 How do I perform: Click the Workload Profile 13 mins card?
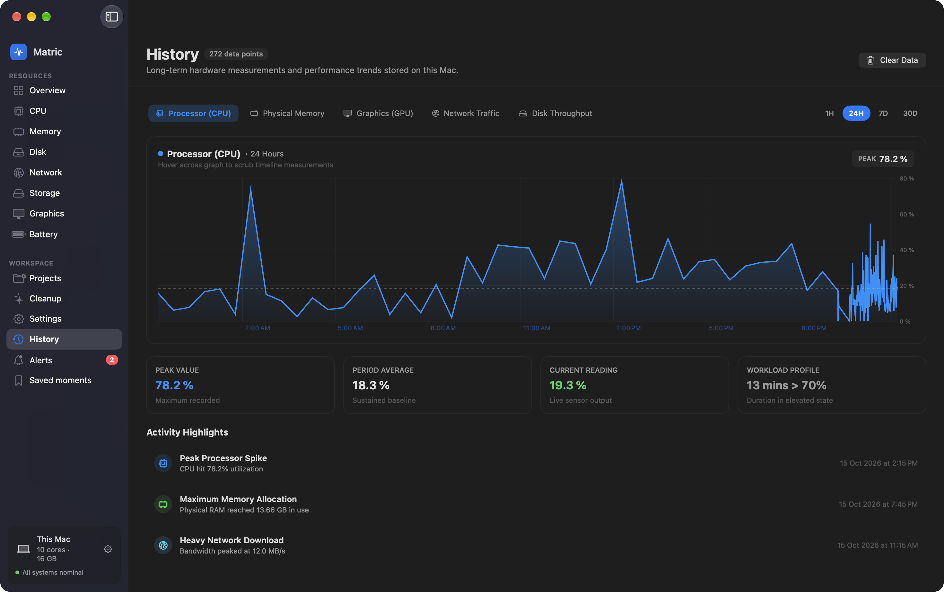tap(832, 385)
